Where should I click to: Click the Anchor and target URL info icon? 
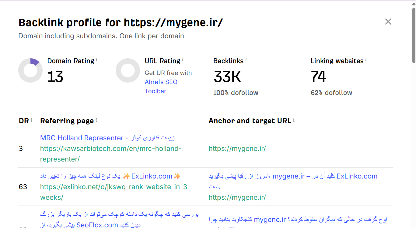(x=294, y=120)
